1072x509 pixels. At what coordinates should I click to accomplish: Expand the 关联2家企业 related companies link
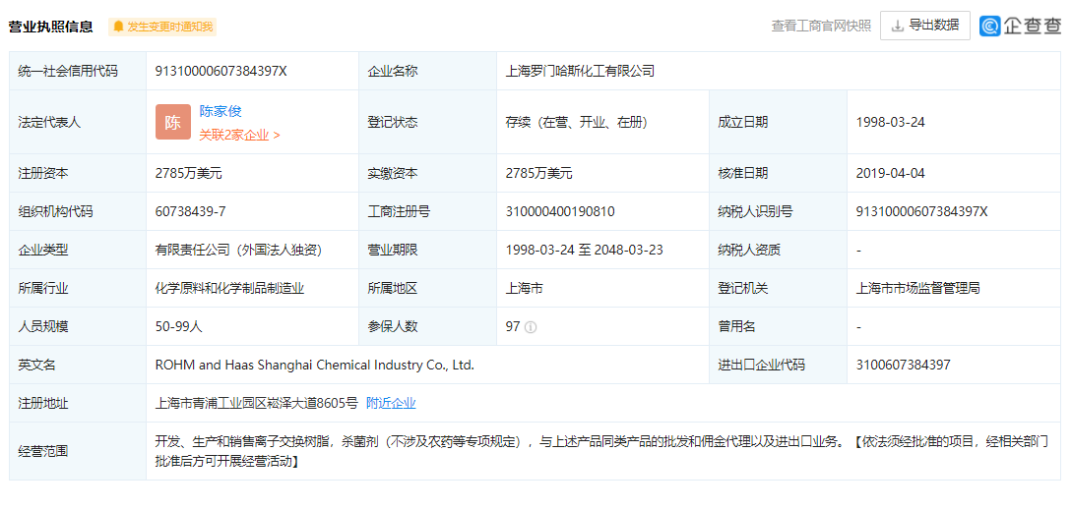[x=239, y=135]
